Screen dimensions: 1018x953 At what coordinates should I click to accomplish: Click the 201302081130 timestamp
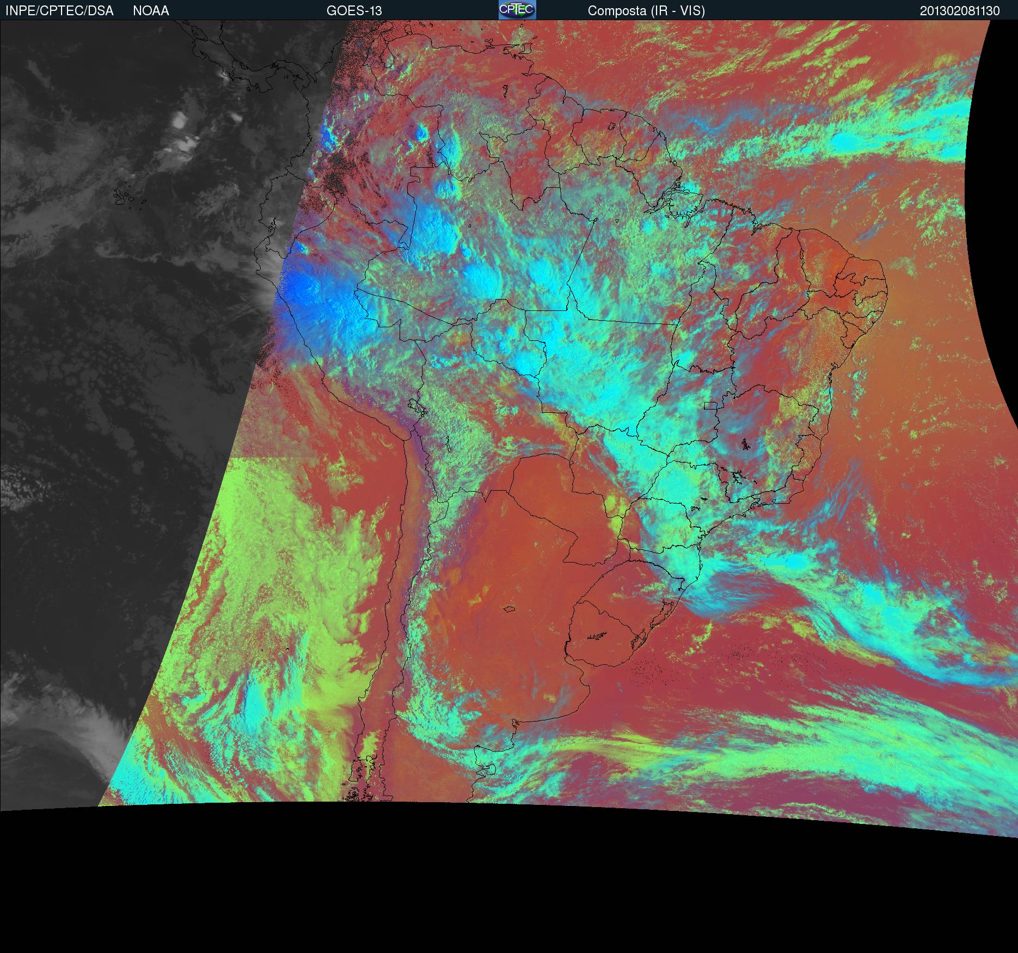[x=960, y=11]
